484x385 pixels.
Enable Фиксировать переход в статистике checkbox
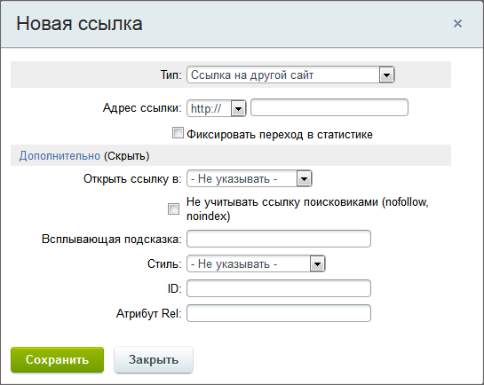(178, 133)
